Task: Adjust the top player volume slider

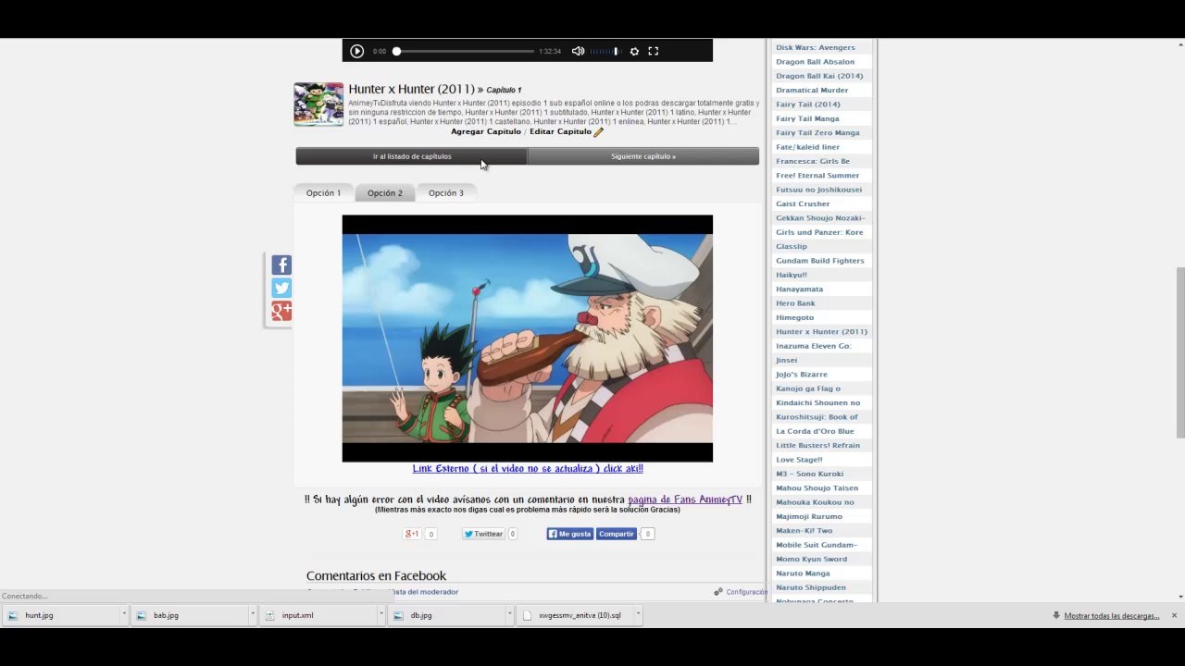Action: coord(605,51)
